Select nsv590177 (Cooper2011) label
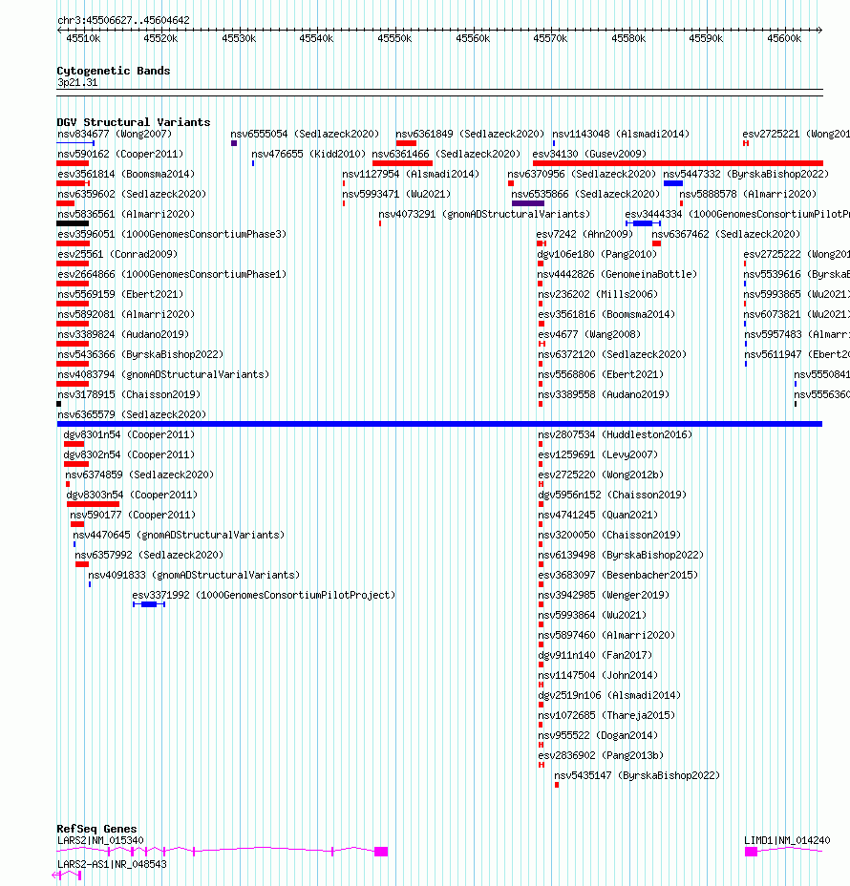This screenshot has width=850, height=886. 133,515
